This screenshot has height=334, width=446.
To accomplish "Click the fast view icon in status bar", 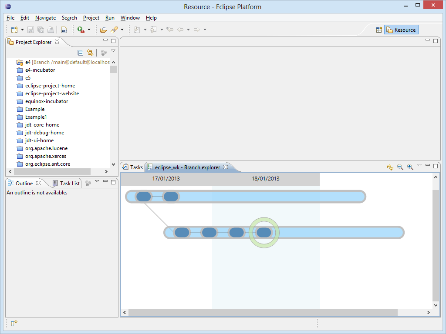I will (14, 323).
